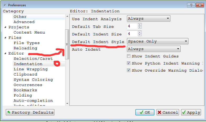The image size is (206, 122).
Task: Open Clipboard preferences
Action: [x=25, y=75]
